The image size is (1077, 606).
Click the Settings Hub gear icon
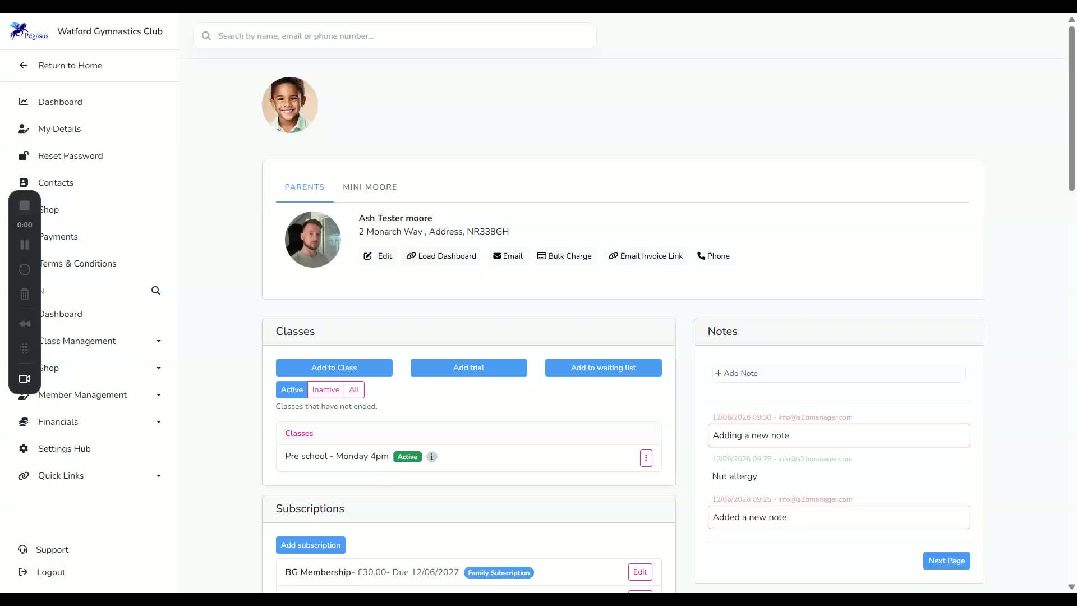[23, 448]
